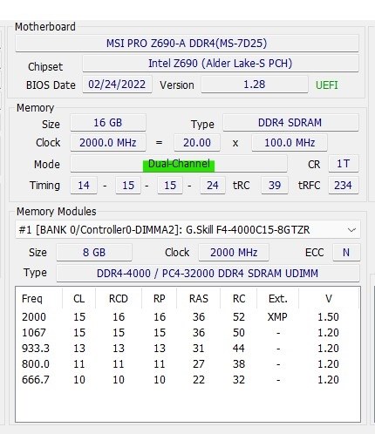
Task: Select the G.Skill F4-4000C15-8GTZR module combo box
Action: pyautogui.click(x=187, y=230)
